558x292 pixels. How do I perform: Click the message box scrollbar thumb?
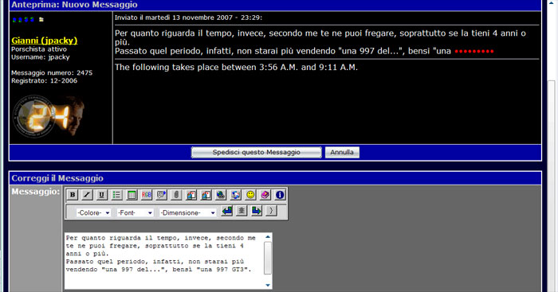point(268,259)
